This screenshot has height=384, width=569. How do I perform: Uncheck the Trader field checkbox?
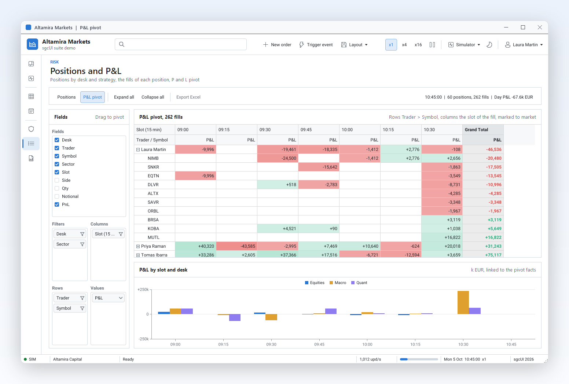click(x=57, y=148)
